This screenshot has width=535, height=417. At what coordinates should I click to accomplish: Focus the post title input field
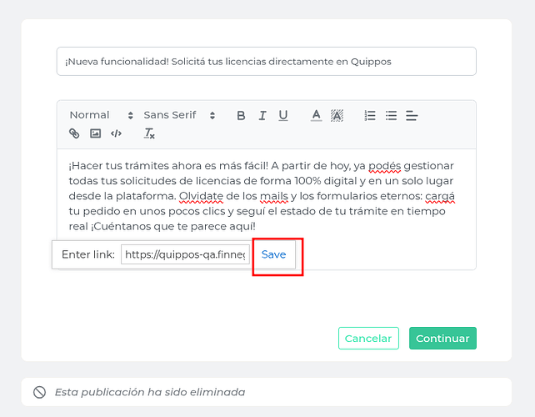coord(266,62)
